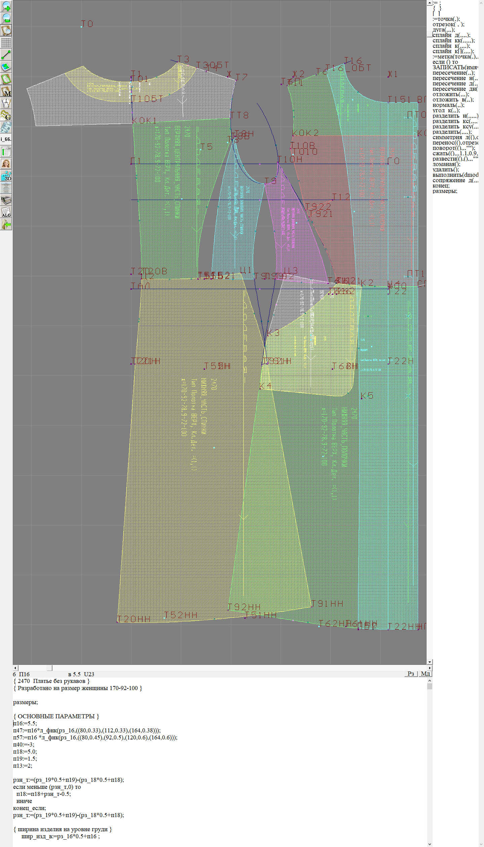This screenshot has height=847, width=484.
Task: Click the zoom out magnifier icon
Action: (x=6, y=18)
